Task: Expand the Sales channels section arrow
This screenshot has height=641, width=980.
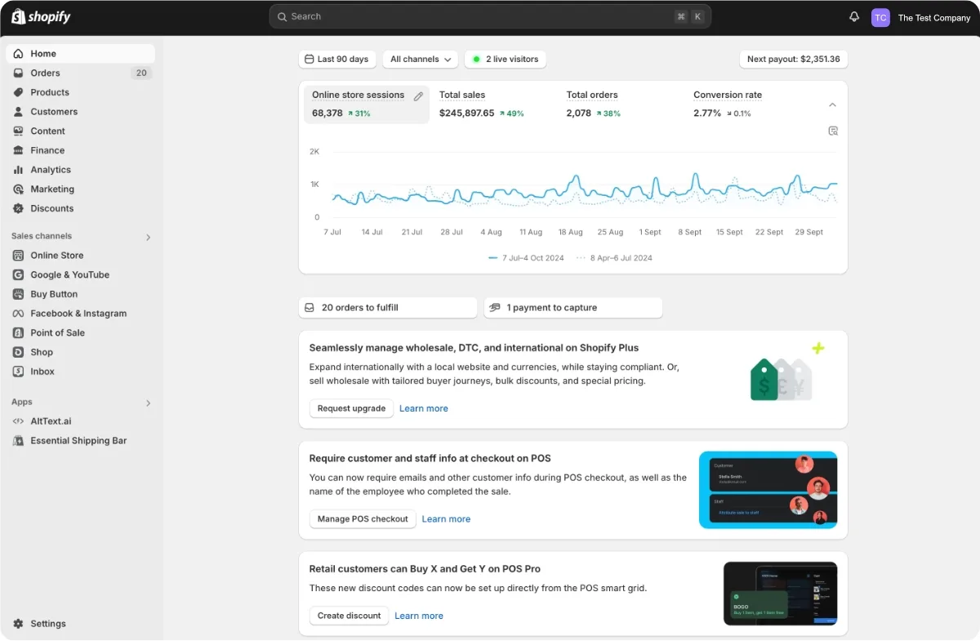Action: [x=148, y=238]
